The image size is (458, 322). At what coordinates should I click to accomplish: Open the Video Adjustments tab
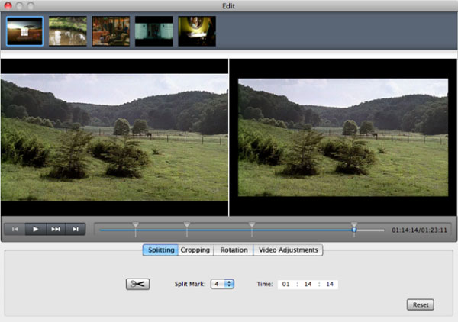point(288,250)
